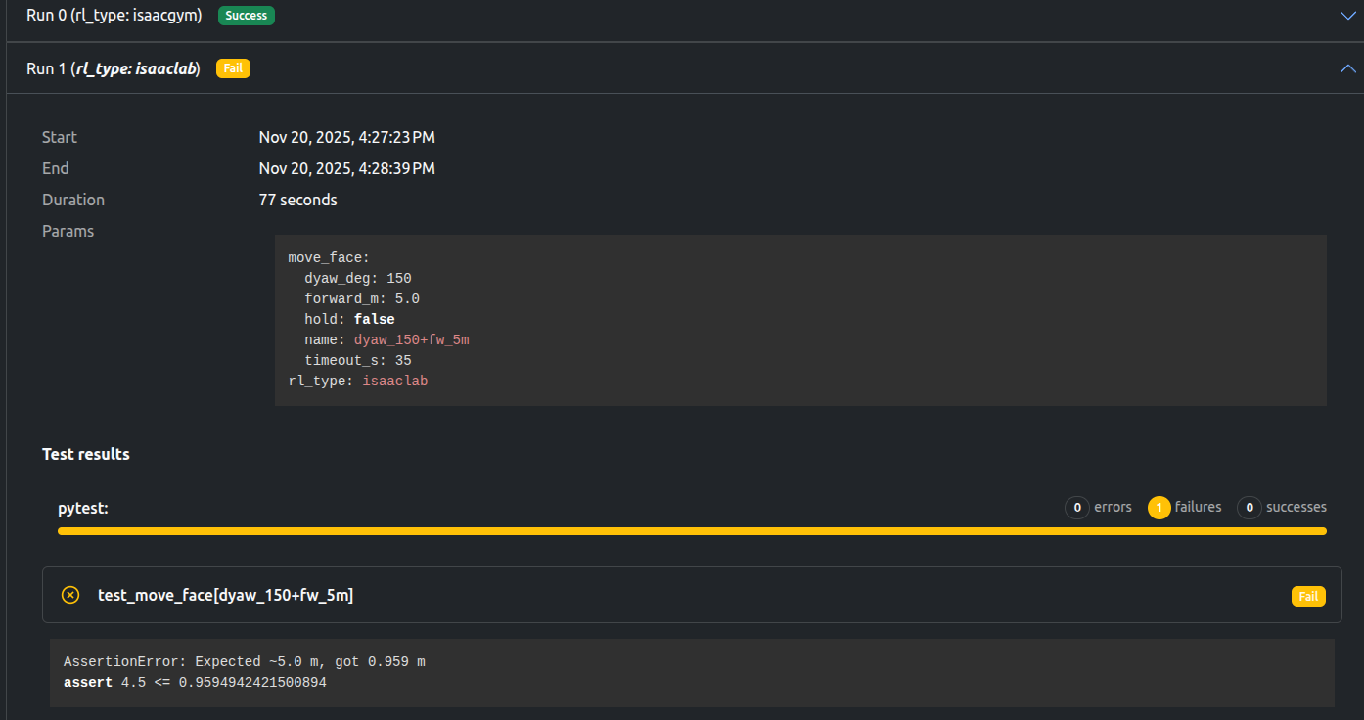Screen dimensions: 1364x720
Task: Click the Fail badge in test_move_face row
Action: click(x=1308, y=596)
